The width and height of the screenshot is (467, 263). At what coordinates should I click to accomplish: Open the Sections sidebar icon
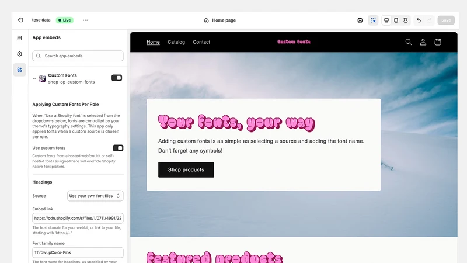click(20, 38)
